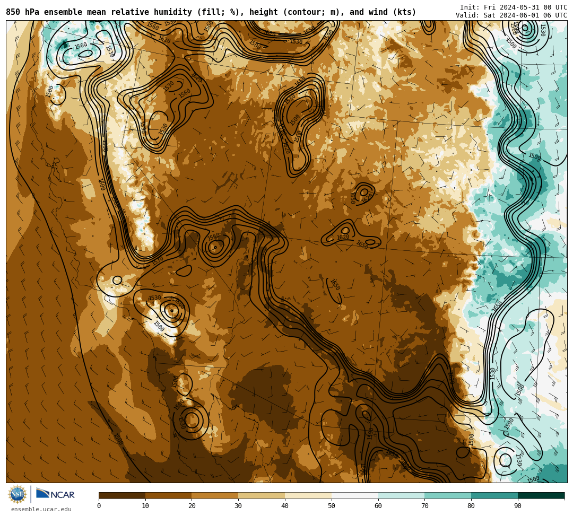Click the 30–40% tan colorbar segment
573x516 pixels.
pos(262,495)
